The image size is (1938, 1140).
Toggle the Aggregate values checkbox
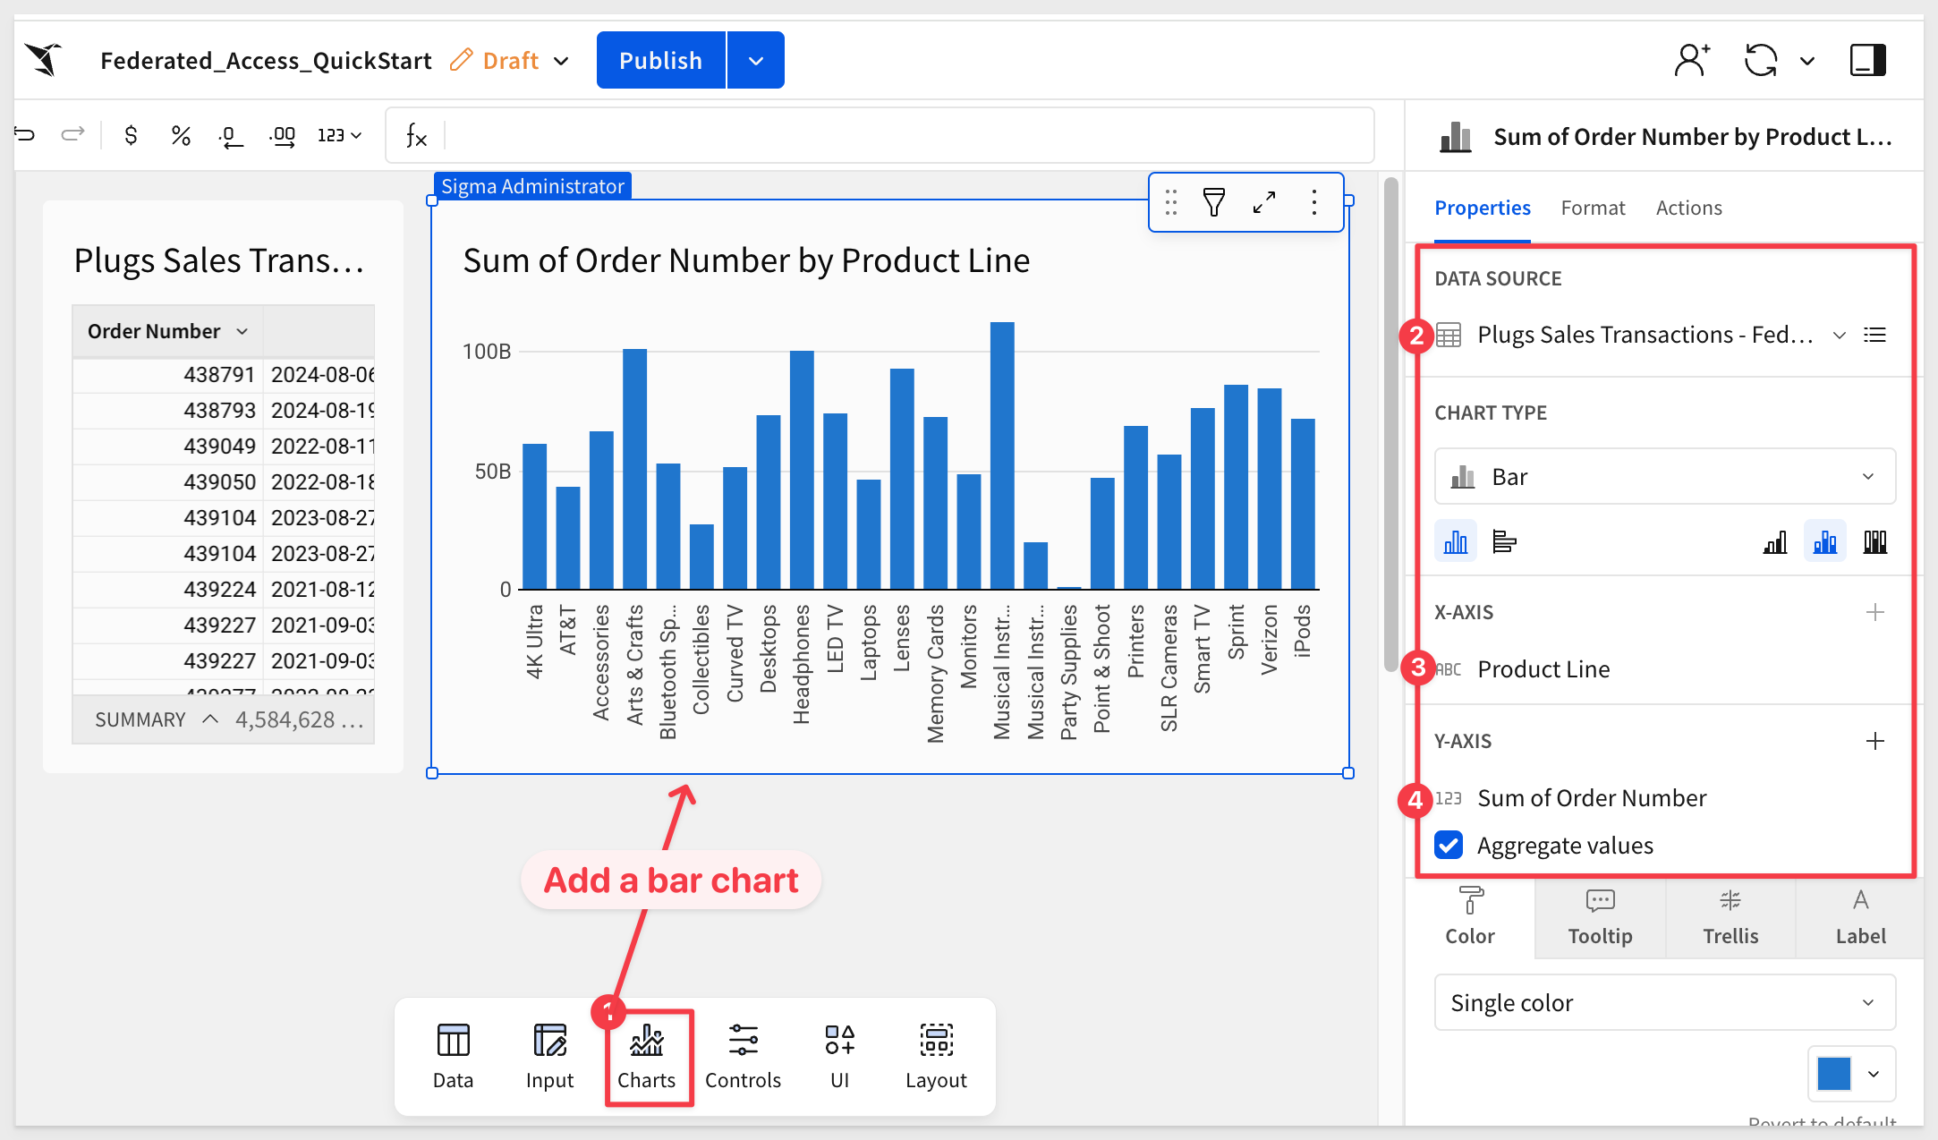(1449, 845)
